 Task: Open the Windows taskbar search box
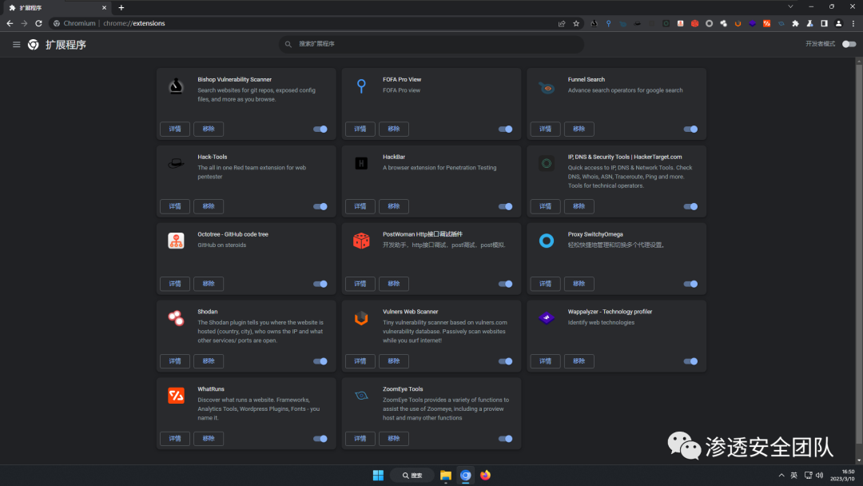click(412, 476)
